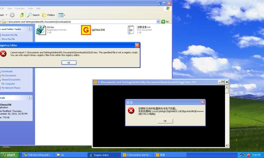Click the ggChess console title bar icon
264x158 pixels.
(x=95, y=82)
